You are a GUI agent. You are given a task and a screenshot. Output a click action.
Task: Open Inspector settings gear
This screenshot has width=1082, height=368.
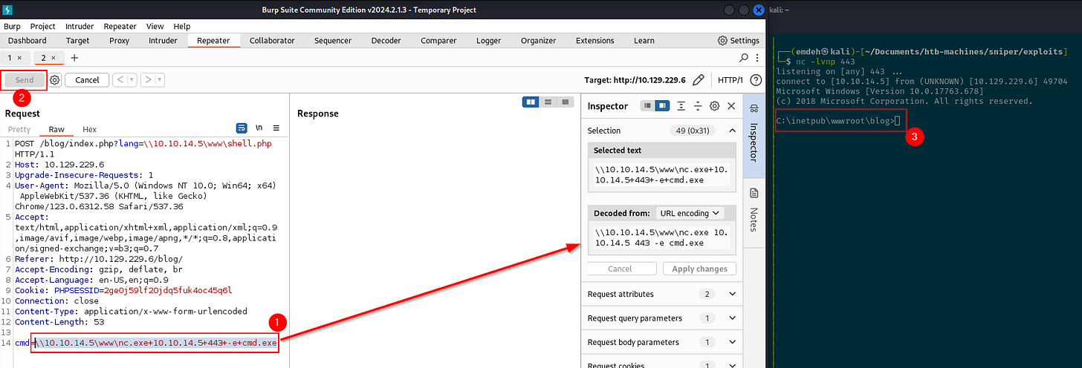point(715,106)
